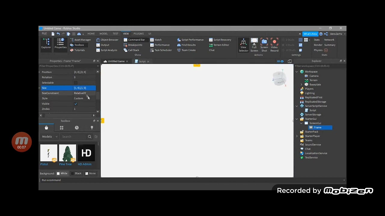Screen dimensions: 385x216
Task: Click the Run a command bar
Action: [192, 180]
